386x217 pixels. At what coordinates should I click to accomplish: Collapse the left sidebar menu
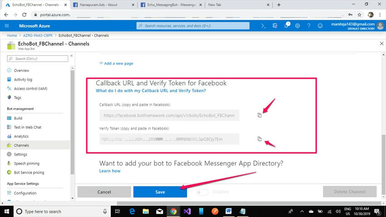click(71, 56)
